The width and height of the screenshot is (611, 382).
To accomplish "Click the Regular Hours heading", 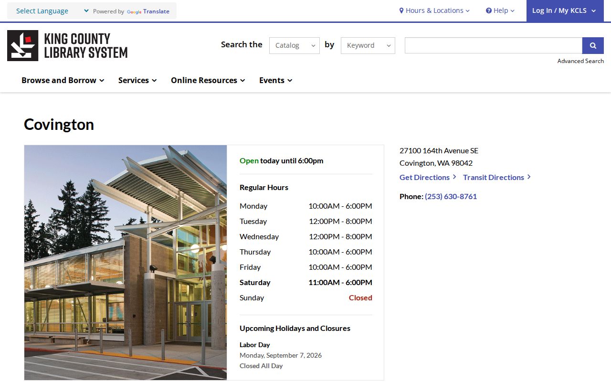I will [x=264, y=188].
